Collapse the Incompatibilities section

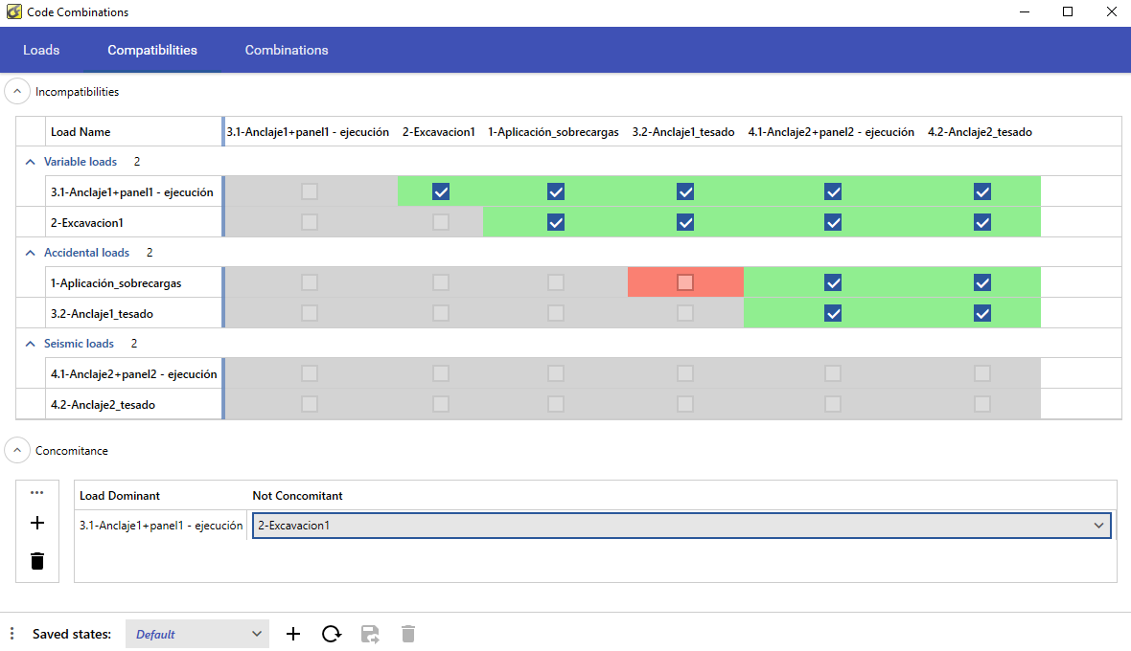coord(17,92)
